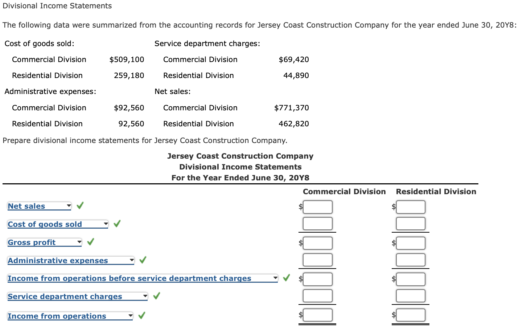Click the green checkmark beside Net sales
Screen dimensions: 523x331
click(x=79, y=205)
